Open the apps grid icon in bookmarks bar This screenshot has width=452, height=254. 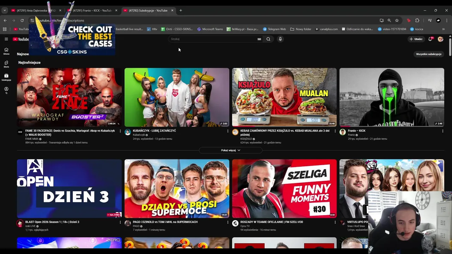(x=5, y=29)
